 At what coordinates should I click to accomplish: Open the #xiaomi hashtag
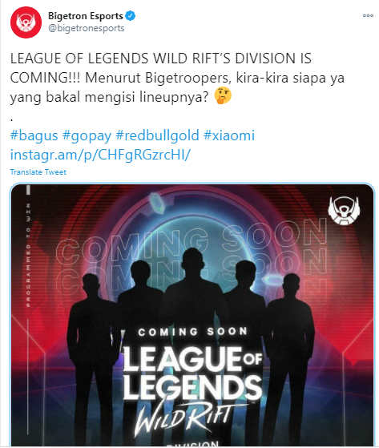click(229, 135)
